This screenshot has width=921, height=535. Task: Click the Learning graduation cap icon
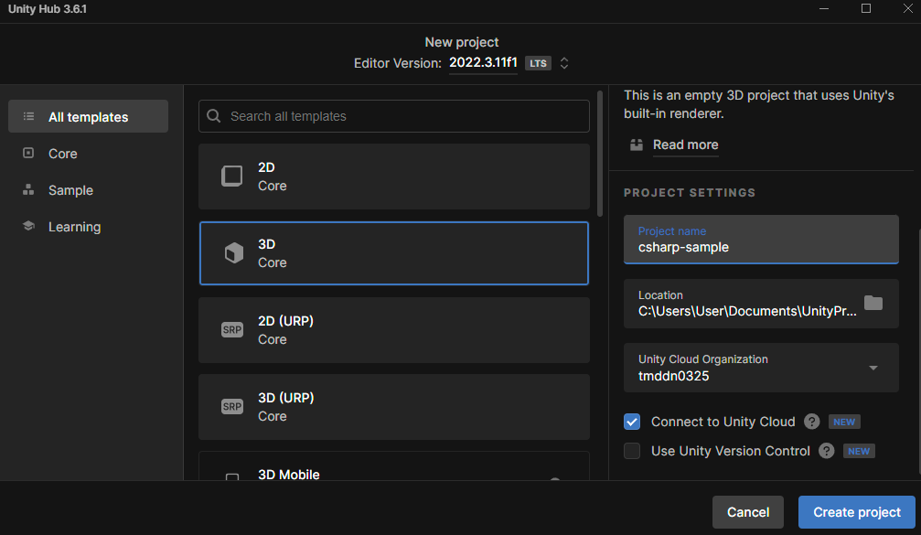(x=28, y=226)
